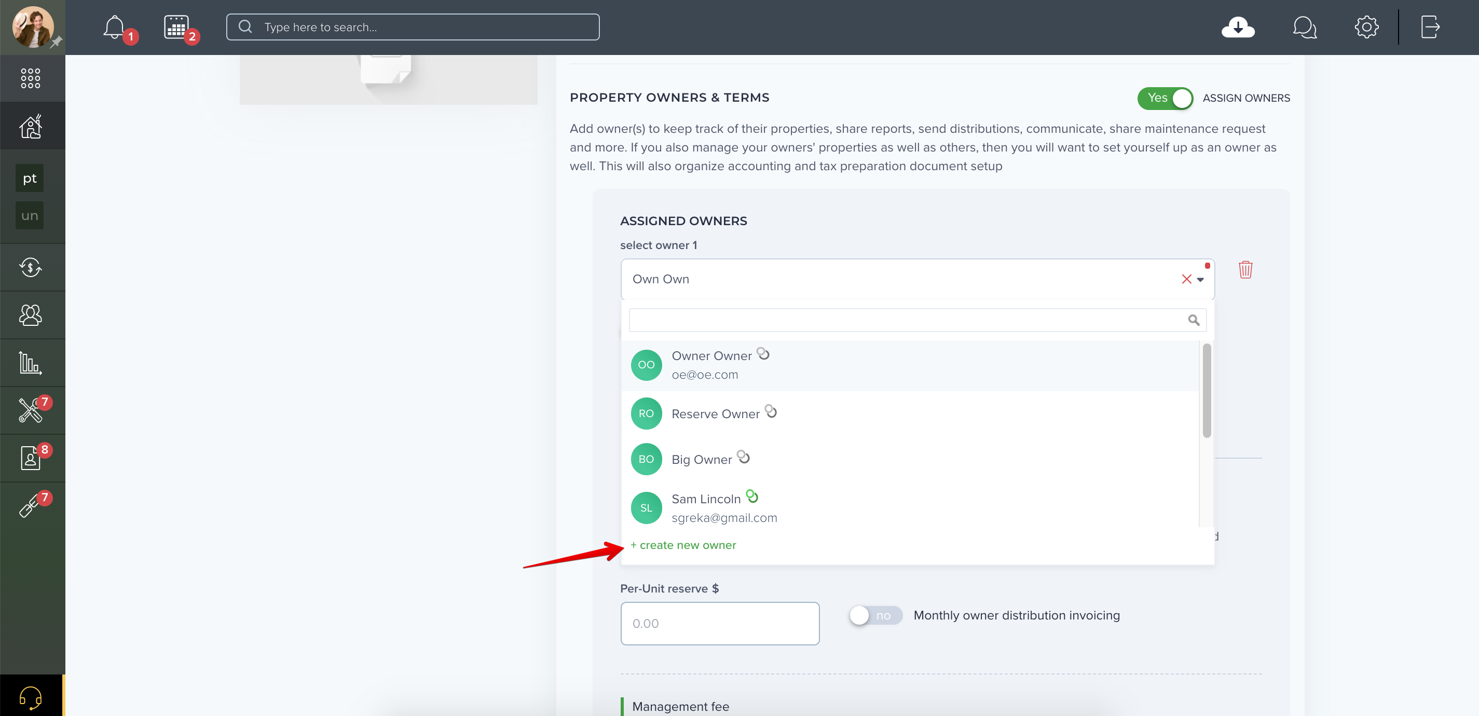1479x716 pixels.
Task: Click the Own Own selected owner field
Action: coord(917,279)
